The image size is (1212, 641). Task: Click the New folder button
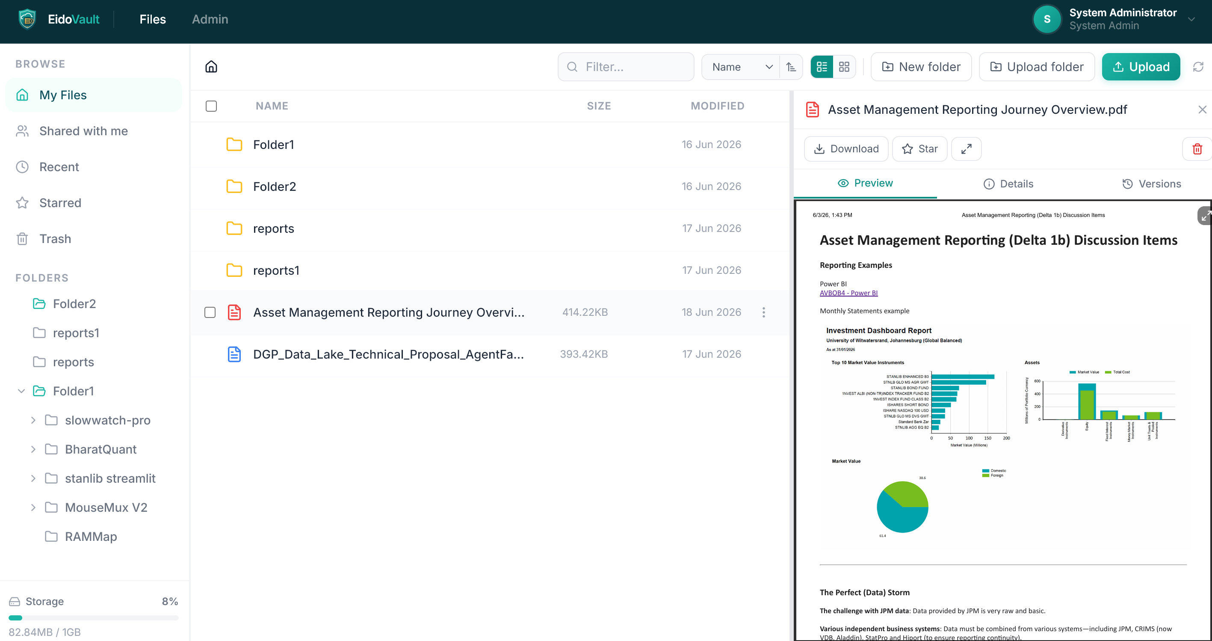point(921,67)
